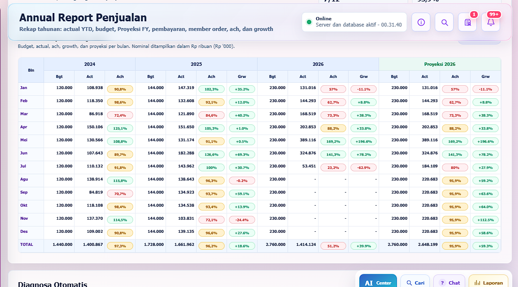Image resolution: width=518 pixels, height=287 pixels.
Task: Select the 2026 year column header
Action: [318, 64]
